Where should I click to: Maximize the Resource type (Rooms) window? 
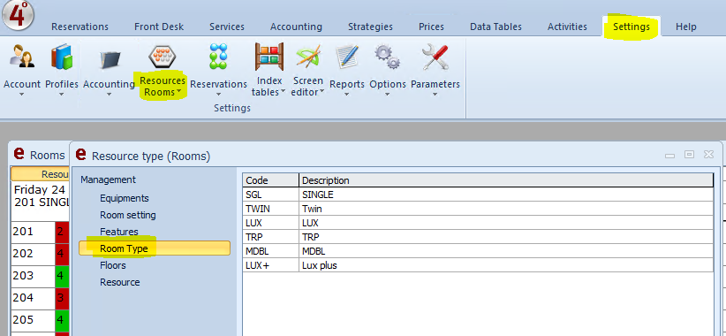click(689, 155)
